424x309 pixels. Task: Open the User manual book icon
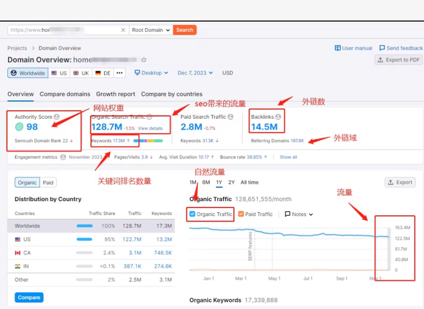coord(338,48)
